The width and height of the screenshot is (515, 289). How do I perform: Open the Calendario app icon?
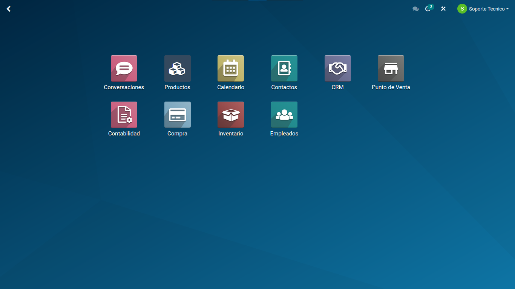click(x=231, y=68)
